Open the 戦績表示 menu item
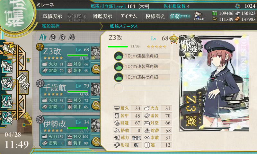Viewport: 257px width, 154px height. pyautogui.click(x=52, y=16)
